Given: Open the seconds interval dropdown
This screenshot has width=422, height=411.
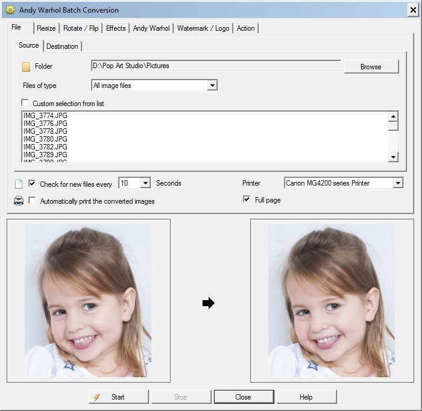Looking at the screenshot, I should (x=145, y=183).
